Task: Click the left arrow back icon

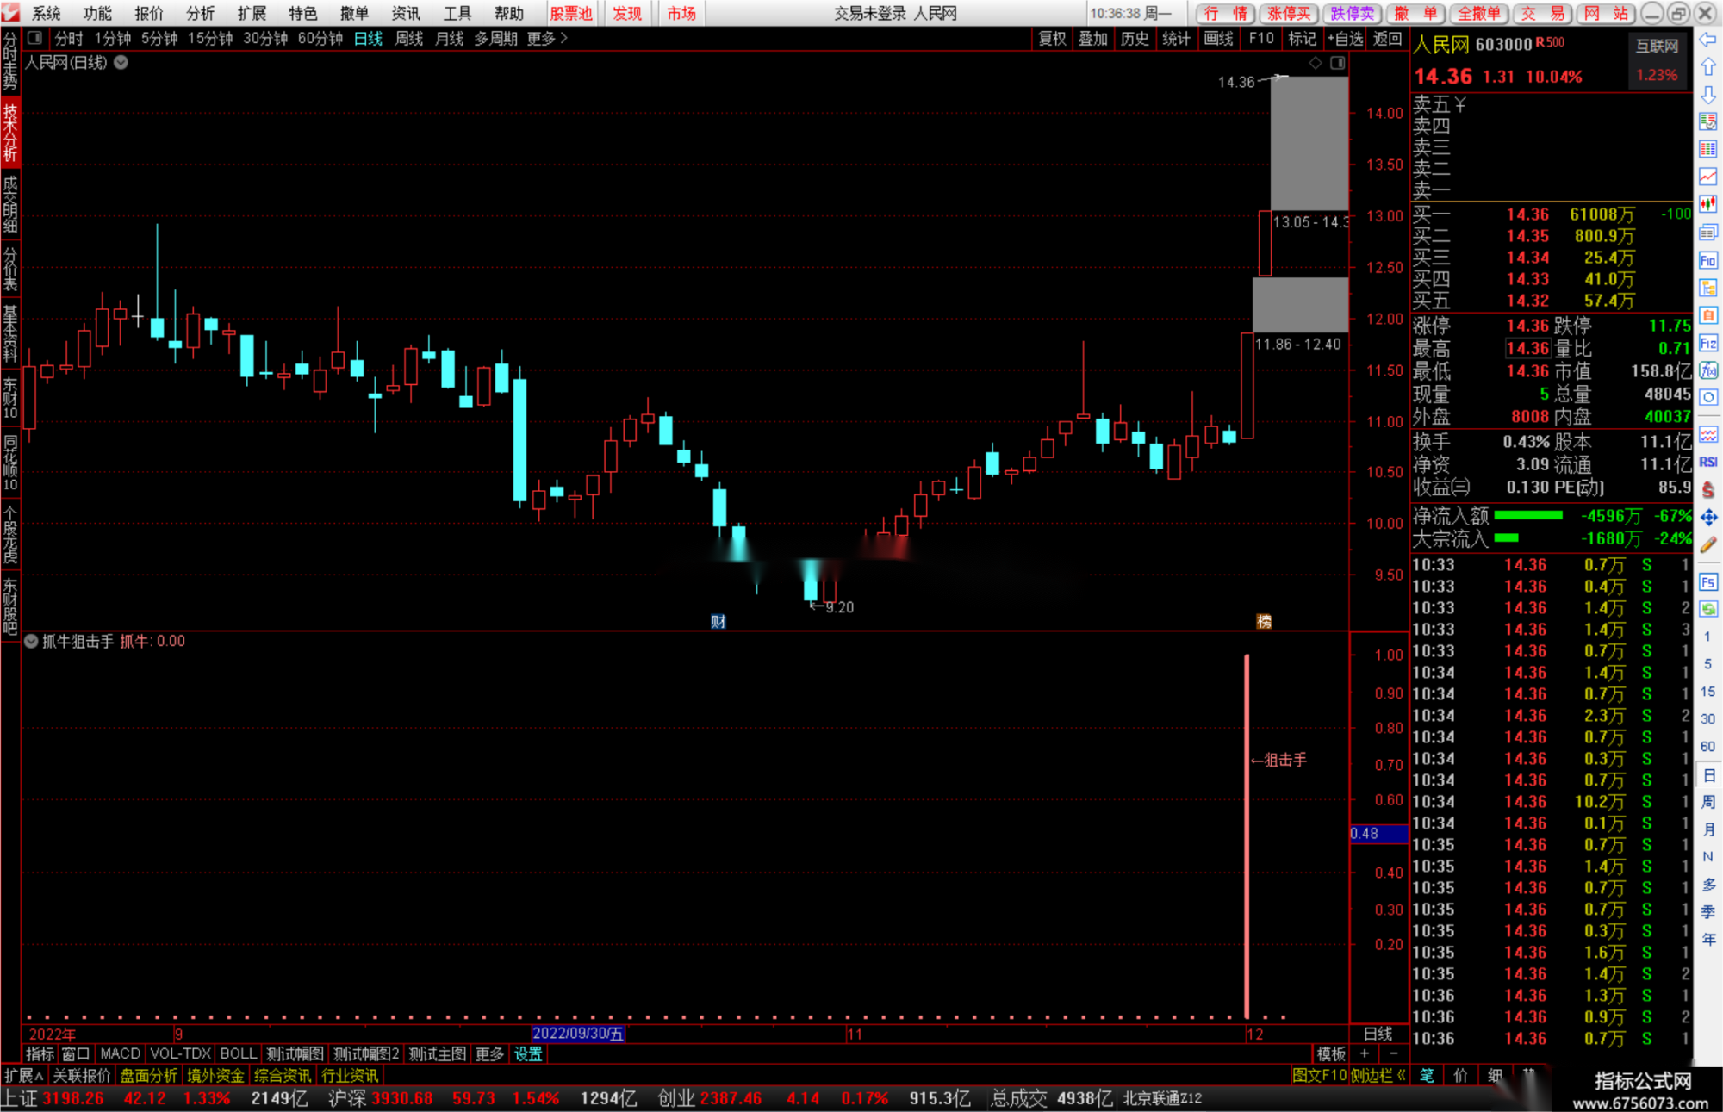Action: pos(1708,40)
